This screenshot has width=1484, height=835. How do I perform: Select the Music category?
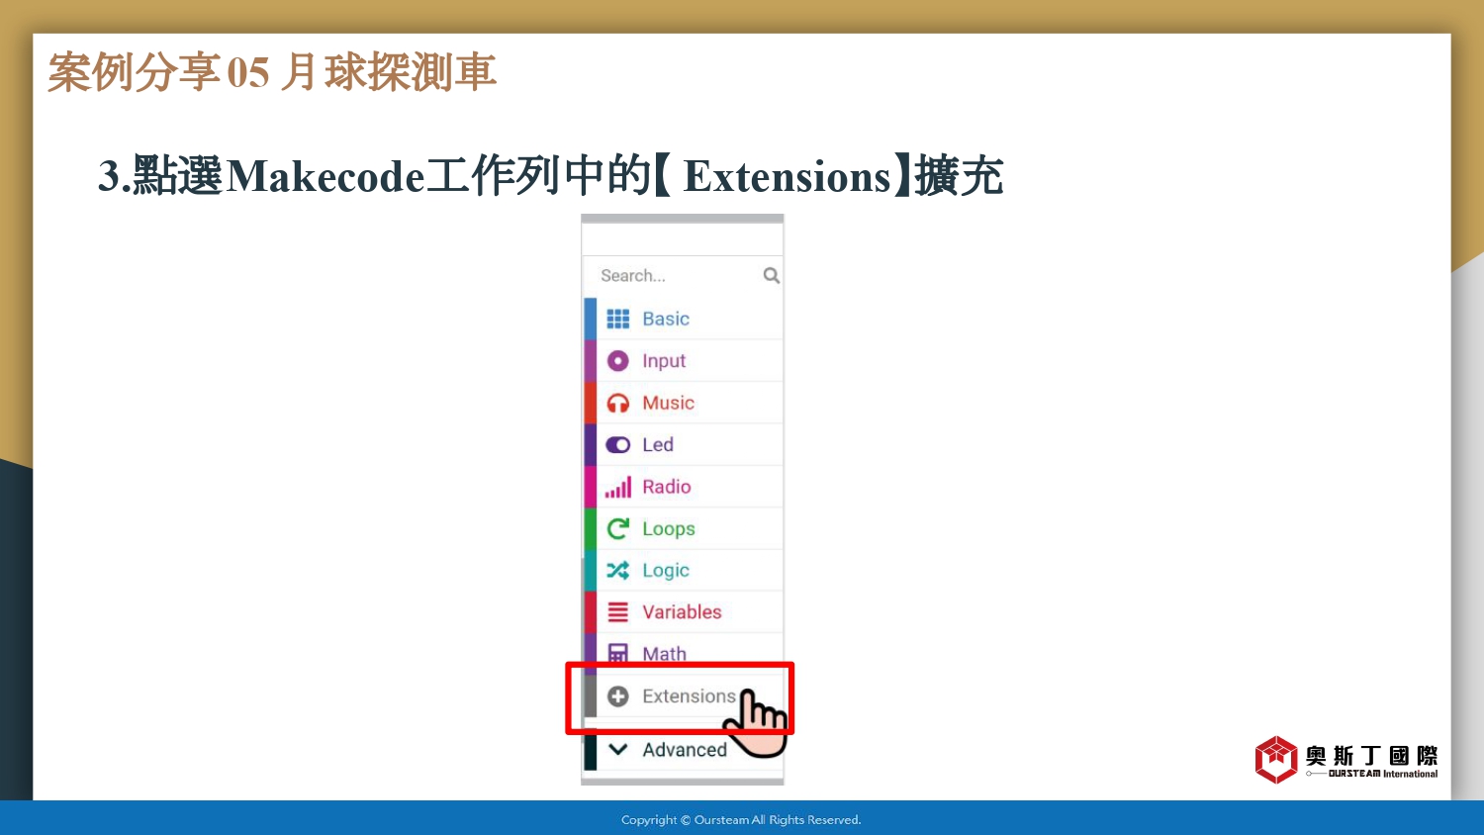[684, 403]
